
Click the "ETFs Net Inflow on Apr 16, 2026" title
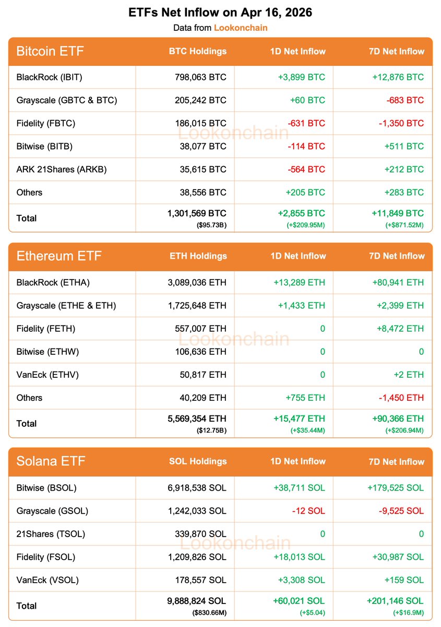coord(220,13)
